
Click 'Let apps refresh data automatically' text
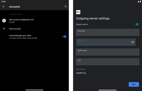click(23, 38)
